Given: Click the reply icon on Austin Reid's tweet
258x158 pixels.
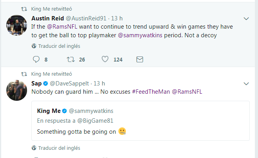Looking at the screenshot, I should 36,60.
